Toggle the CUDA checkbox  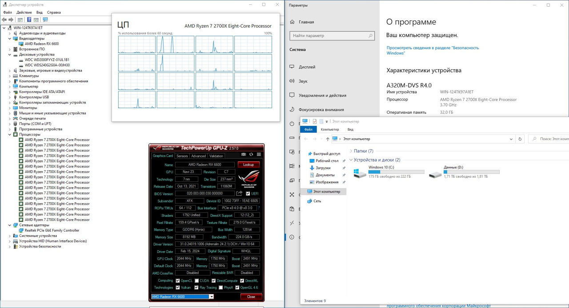point(196,280)
